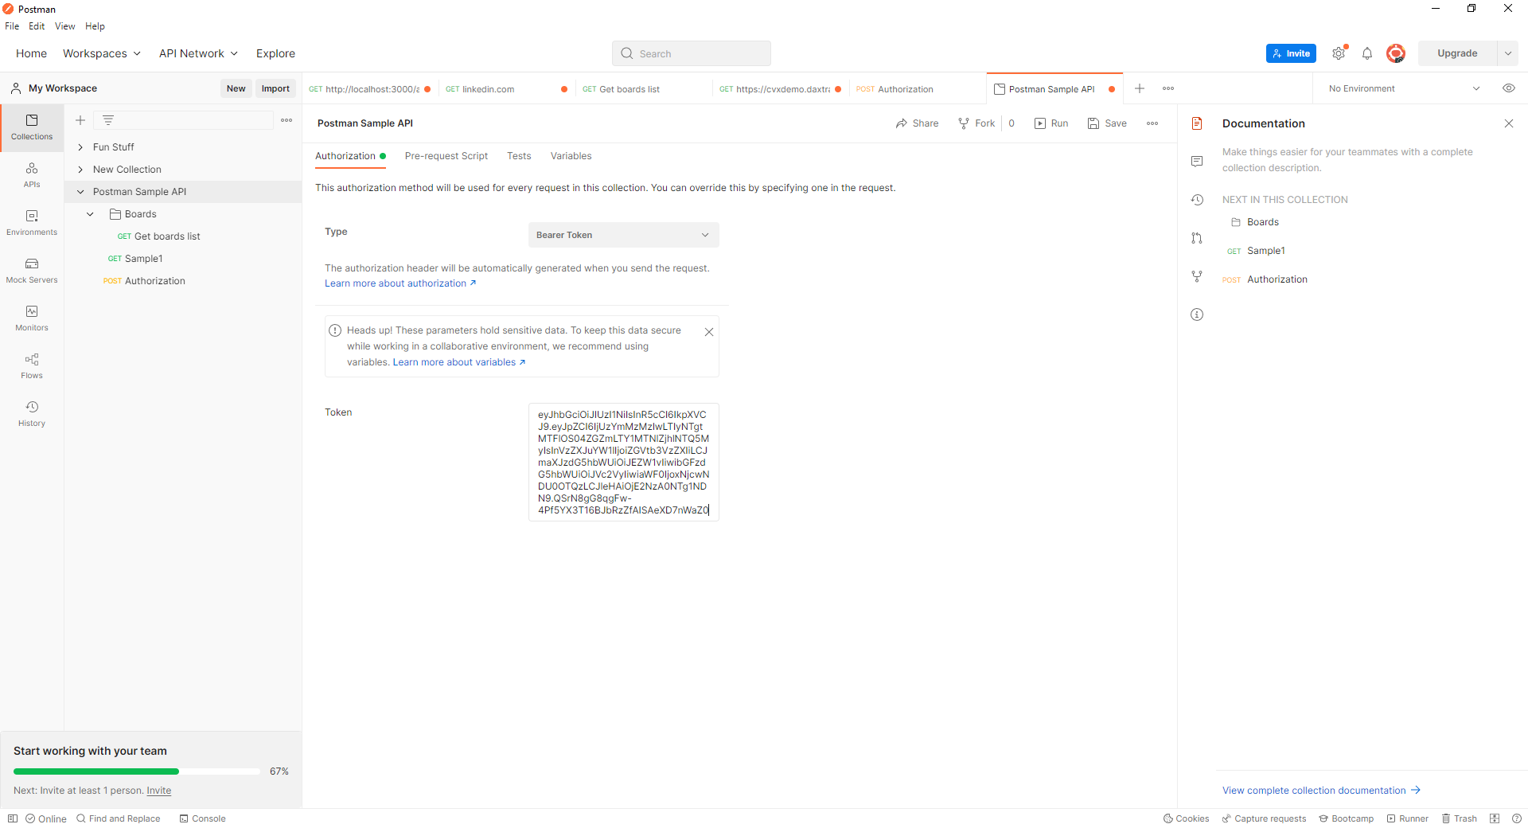Open the settings gear icon
1528x828 pixels.
click(1339, 53)
